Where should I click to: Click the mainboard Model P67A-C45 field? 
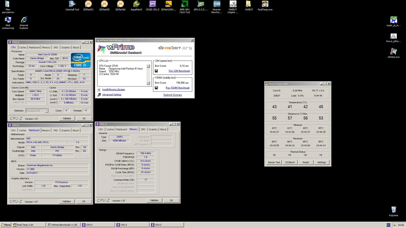46,143
